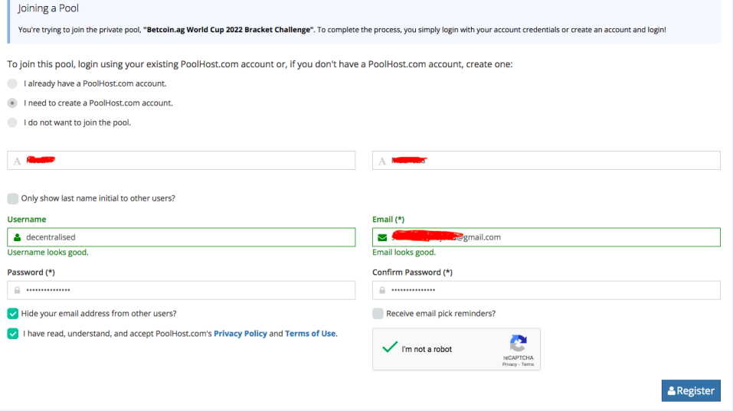Click the user icon in Username field

tap(18, 237)
